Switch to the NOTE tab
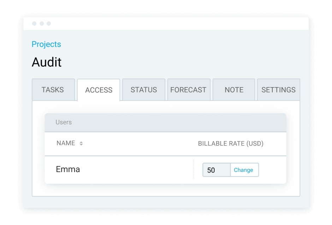Screen dimensions: 332x225 [x=233, y=90]
